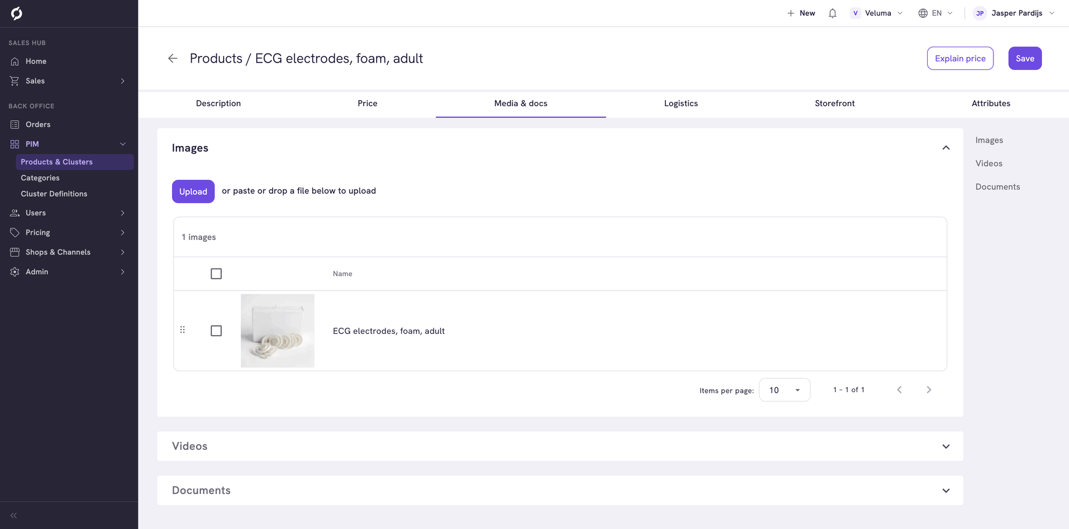Click the New button in top bar

point(801,13)
